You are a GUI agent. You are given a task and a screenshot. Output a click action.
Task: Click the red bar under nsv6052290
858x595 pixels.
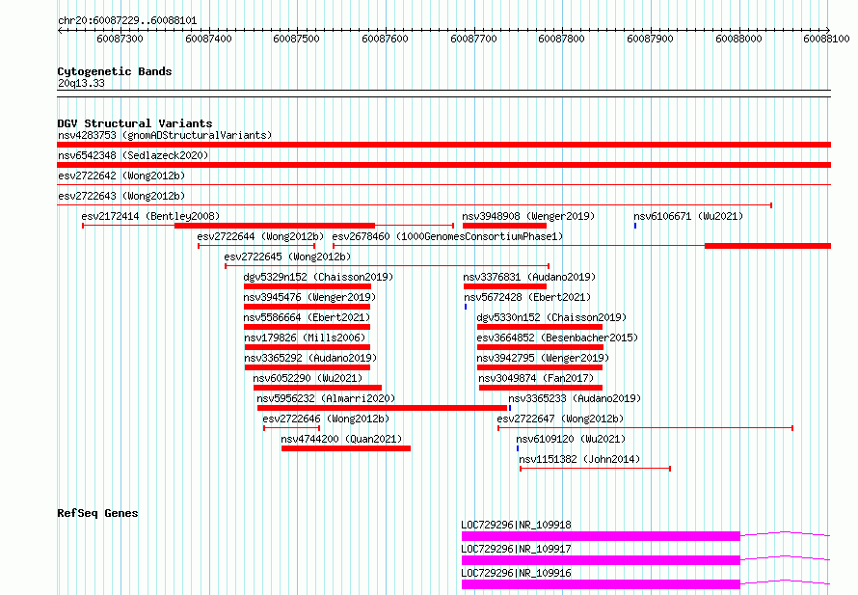pyautogui.click(x=317, y=388)
